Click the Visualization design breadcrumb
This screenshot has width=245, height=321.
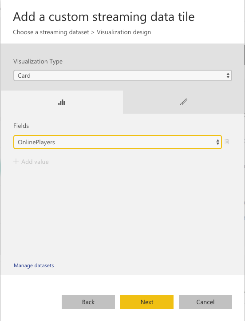(124, 32)
